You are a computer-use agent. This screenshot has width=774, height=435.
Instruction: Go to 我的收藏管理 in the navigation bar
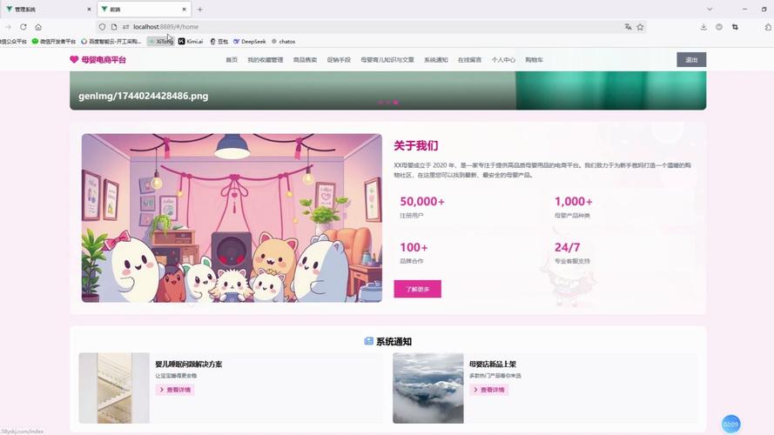coord(265,60)
